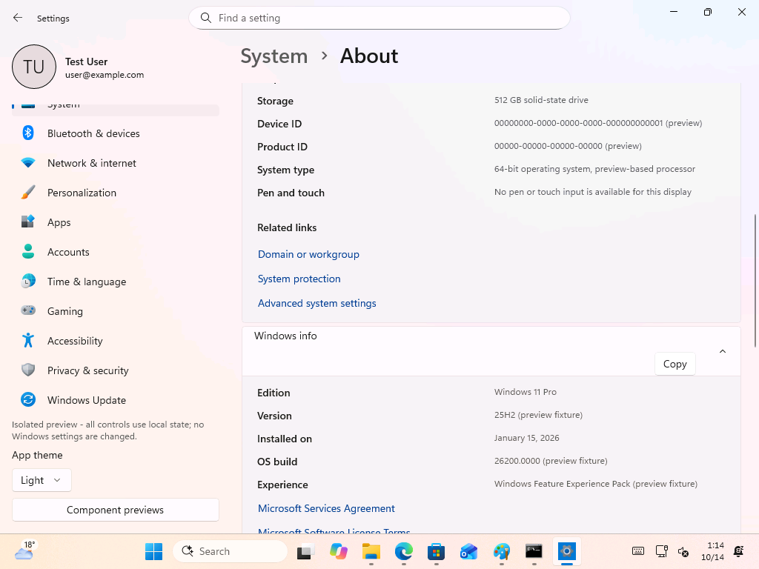Click the back arrow in Settings header
Image resolution: width=759 pixels, height=569 pixels.
[18, 18]
